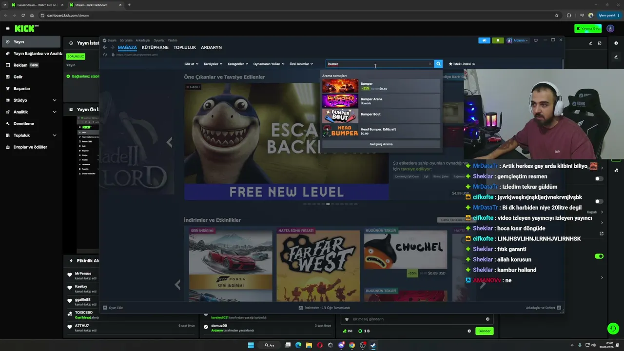
Task: Open the green support chat bubble
Action: pos(613,329)
